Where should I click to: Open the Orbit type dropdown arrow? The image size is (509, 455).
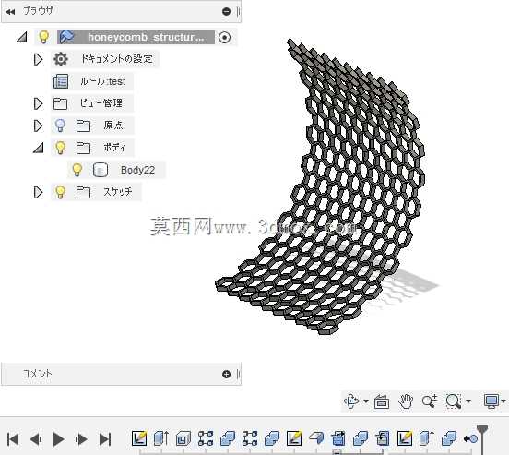[366, 401]
